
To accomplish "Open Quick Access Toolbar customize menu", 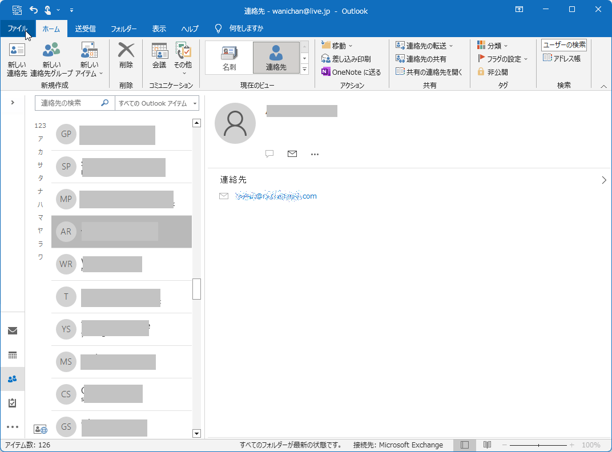I will [x=71, y=10].
